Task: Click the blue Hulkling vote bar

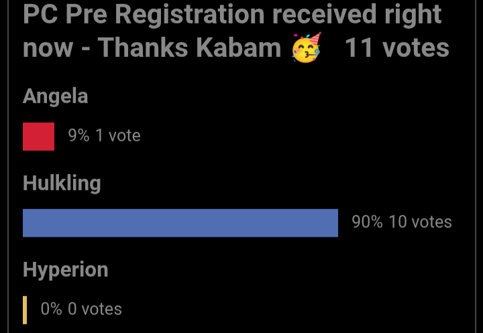Action: tap(180, 223)
